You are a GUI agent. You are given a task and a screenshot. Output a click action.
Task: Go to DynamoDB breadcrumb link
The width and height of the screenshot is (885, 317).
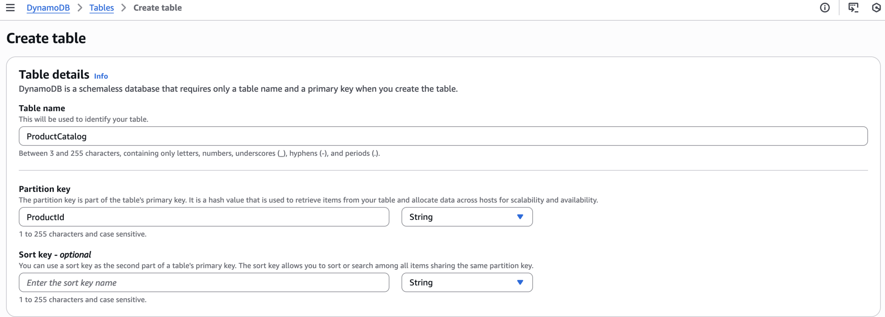[48, 8]
